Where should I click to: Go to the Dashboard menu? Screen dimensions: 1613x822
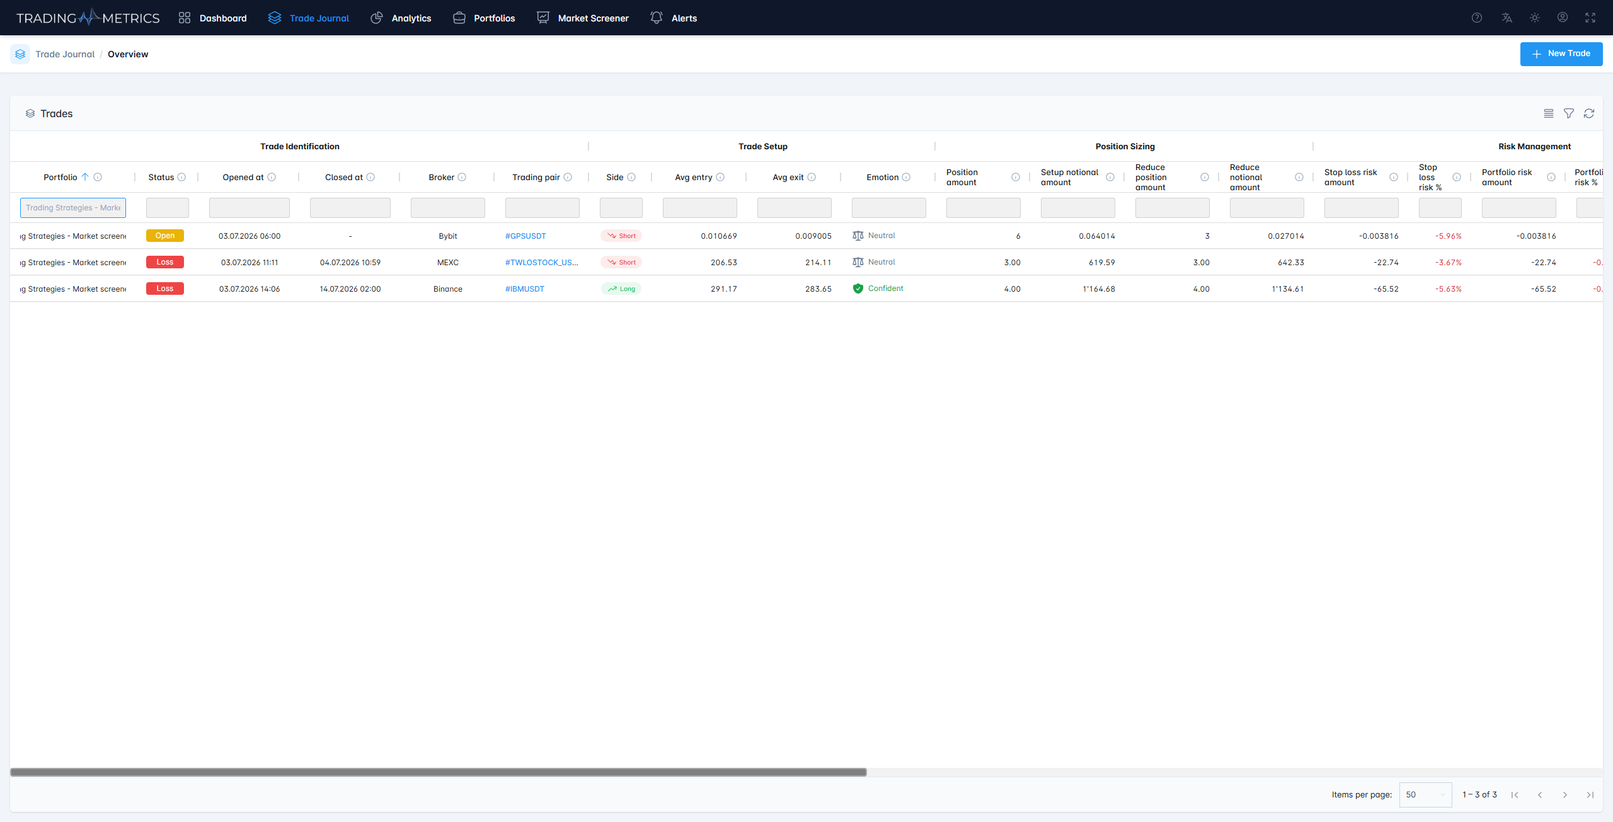[x=212, y=18]
